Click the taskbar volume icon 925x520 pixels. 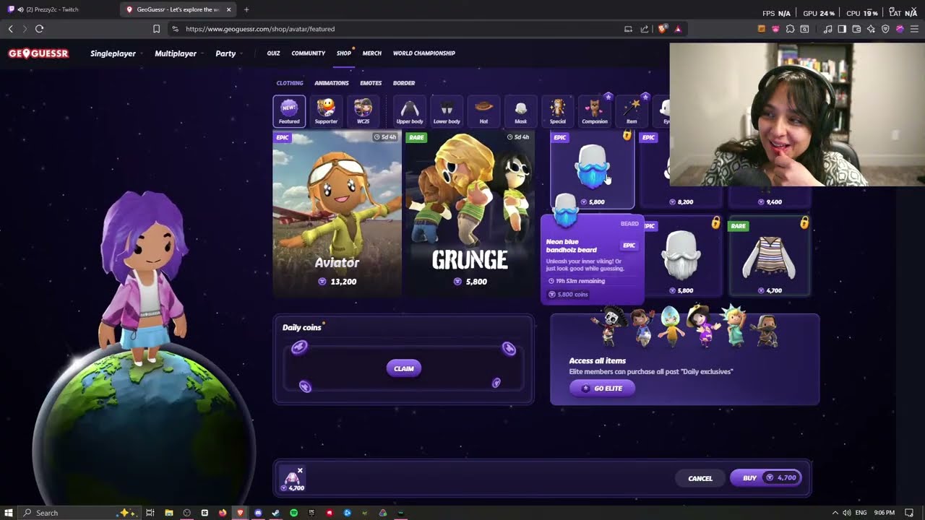click(846, 513)
